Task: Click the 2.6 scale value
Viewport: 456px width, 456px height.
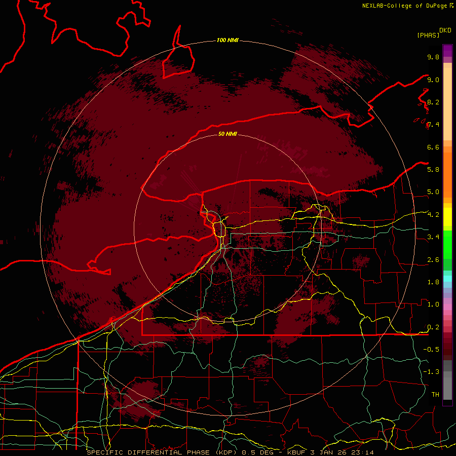Action: point(433,260)
